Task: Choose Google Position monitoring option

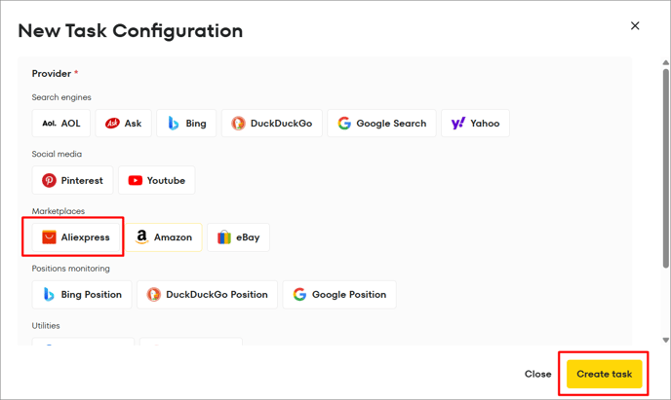Action: coord(339,295)
